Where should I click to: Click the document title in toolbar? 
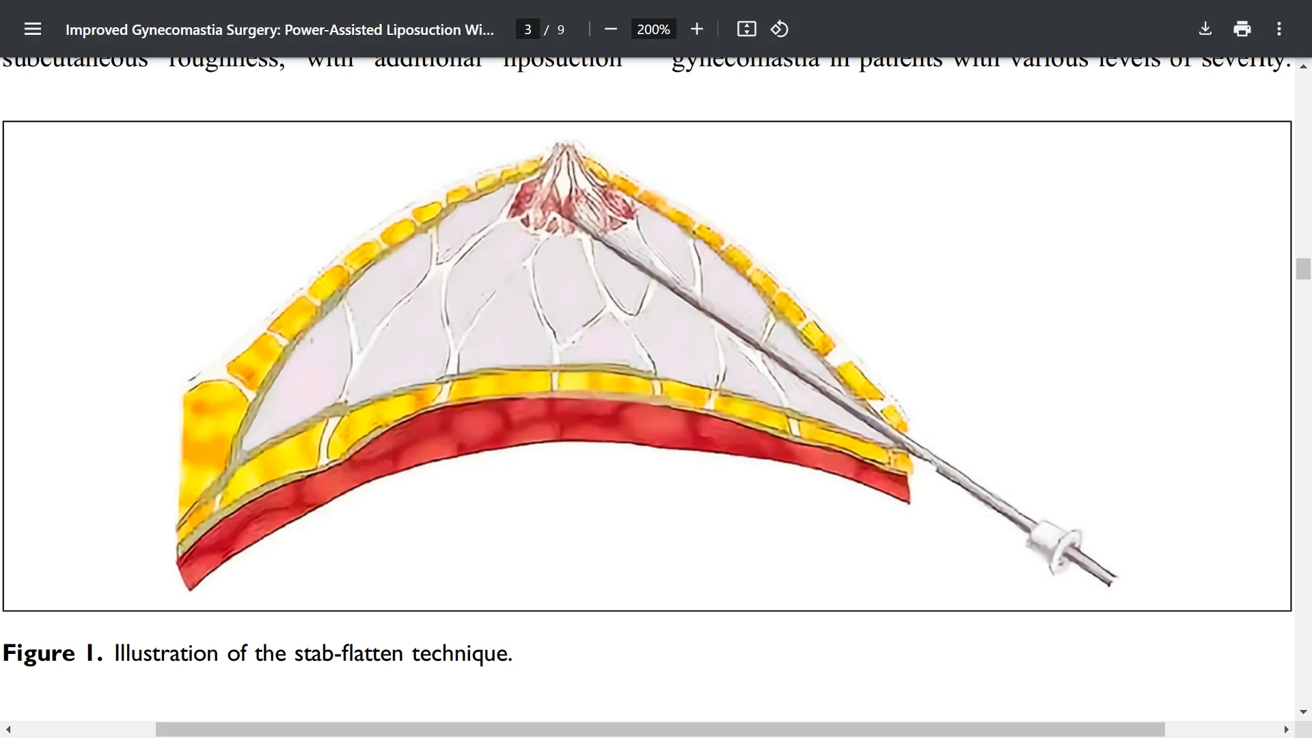(279, 29)
